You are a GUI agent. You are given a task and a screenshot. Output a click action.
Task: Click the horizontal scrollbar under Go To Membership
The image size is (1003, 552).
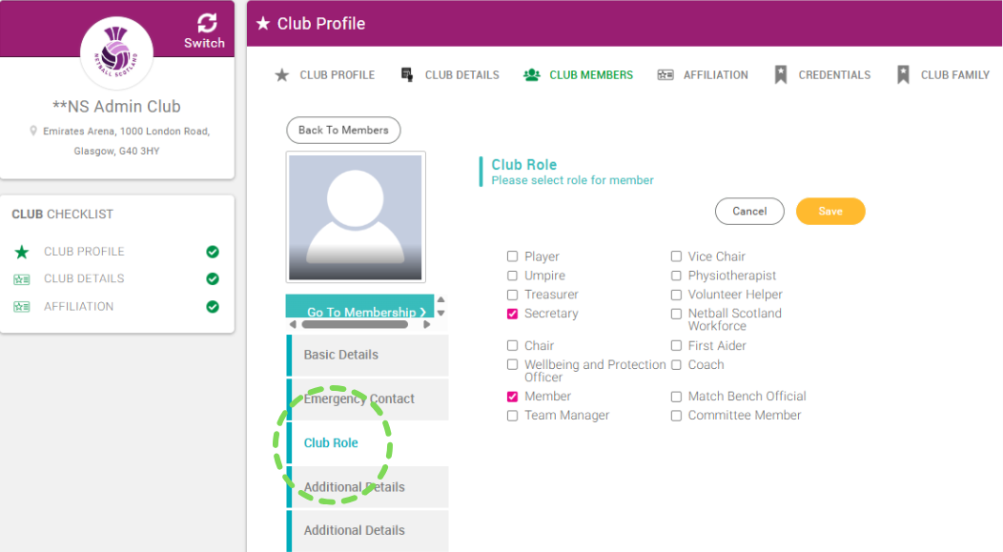[x=355, y=324]
